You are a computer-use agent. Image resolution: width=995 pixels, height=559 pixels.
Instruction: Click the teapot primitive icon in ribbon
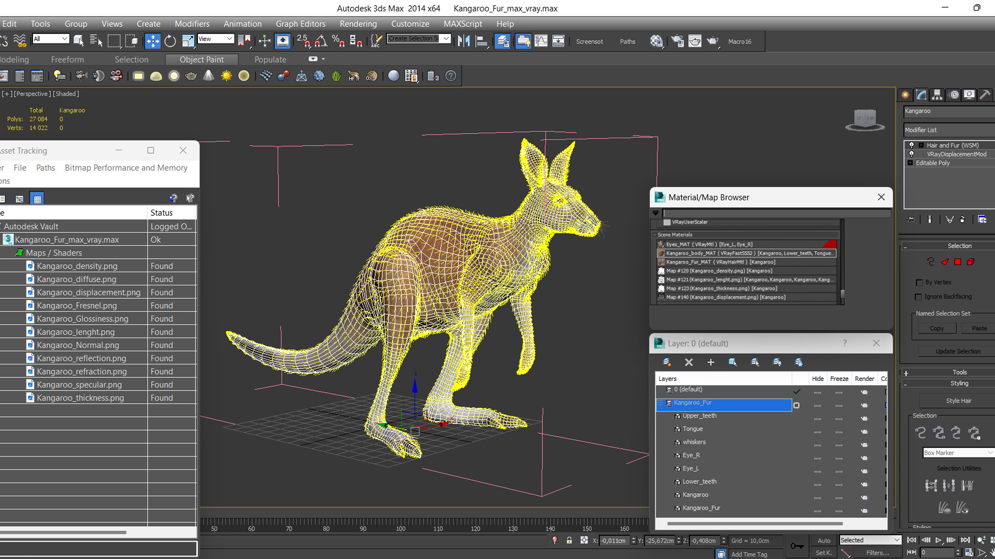point(191,76)
